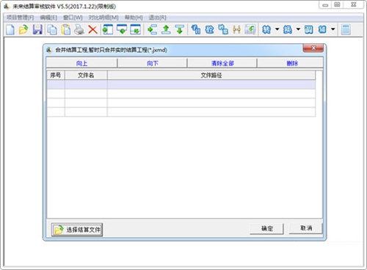Close the merge dialog with the red X button
The width and height of the screenshot is (367, 270).
tap(313, 48)
